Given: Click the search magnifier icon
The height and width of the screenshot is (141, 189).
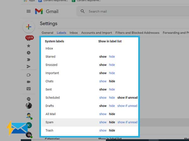Looking at the screenshot, I should [83, 11].
